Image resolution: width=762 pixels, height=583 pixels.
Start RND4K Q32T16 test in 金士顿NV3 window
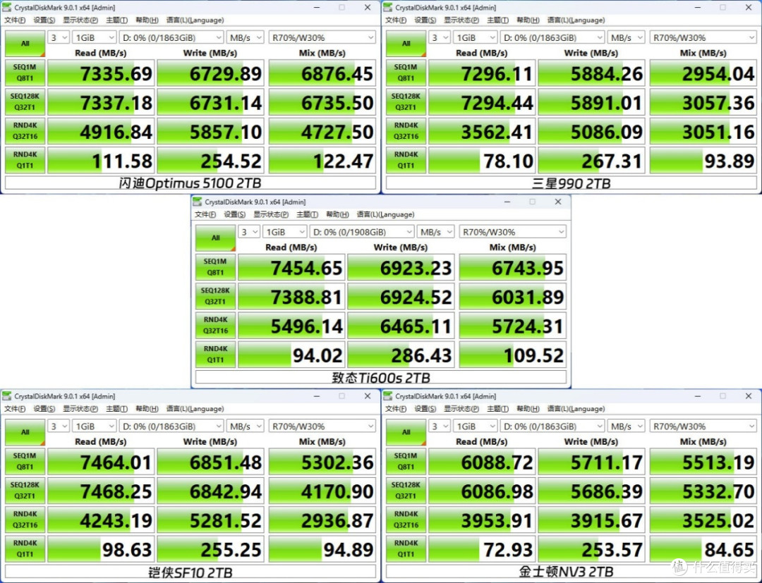406,520
